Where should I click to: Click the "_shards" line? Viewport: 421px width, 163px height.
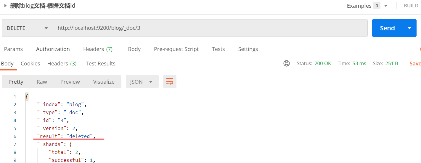[x=54, y=144]
